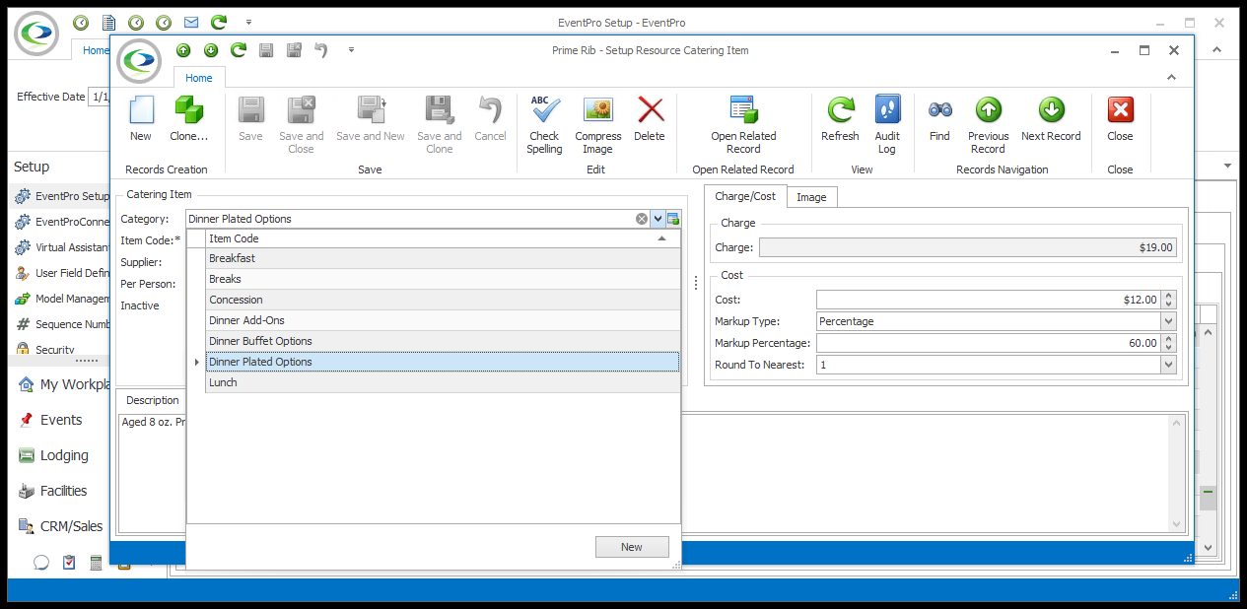Viewport: 1247px width, 609px height.
Task: Click the Clone green cubes icon
Action: 189,109
